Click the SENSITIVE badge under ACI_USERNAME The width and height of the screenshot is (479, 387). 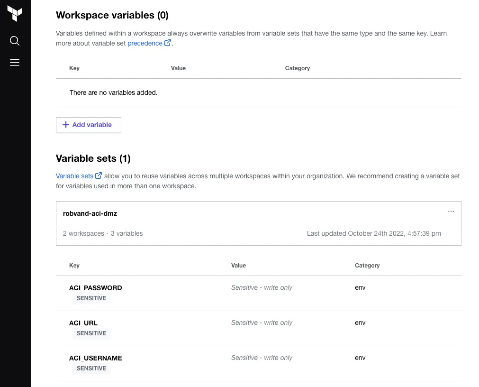(91, 369)
